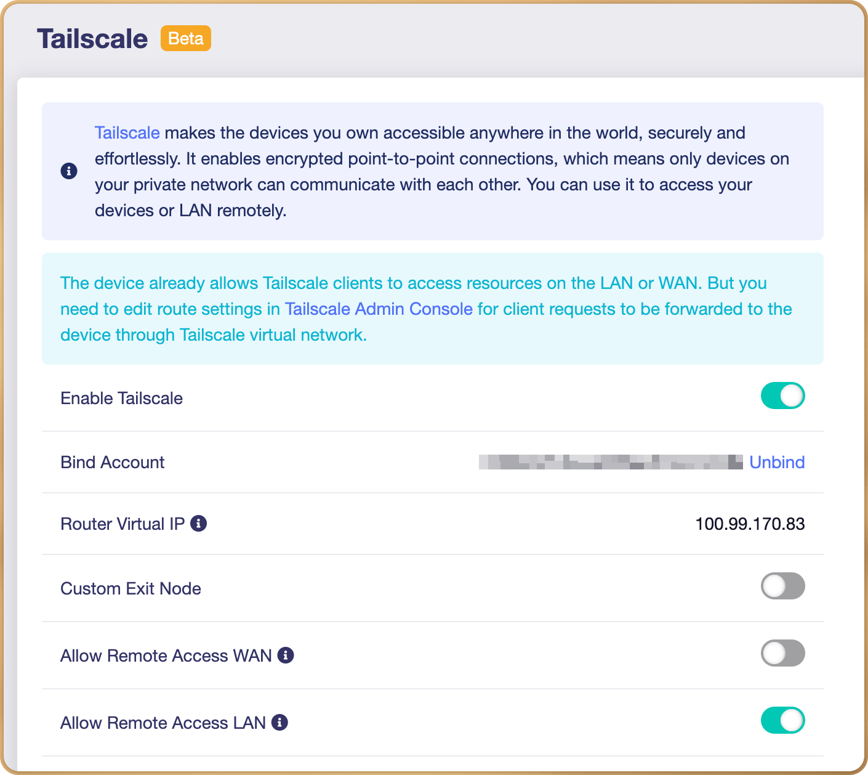Turn on the Custom Exit Node toggle
Viewport: 868px width, 775px height.
782,586
